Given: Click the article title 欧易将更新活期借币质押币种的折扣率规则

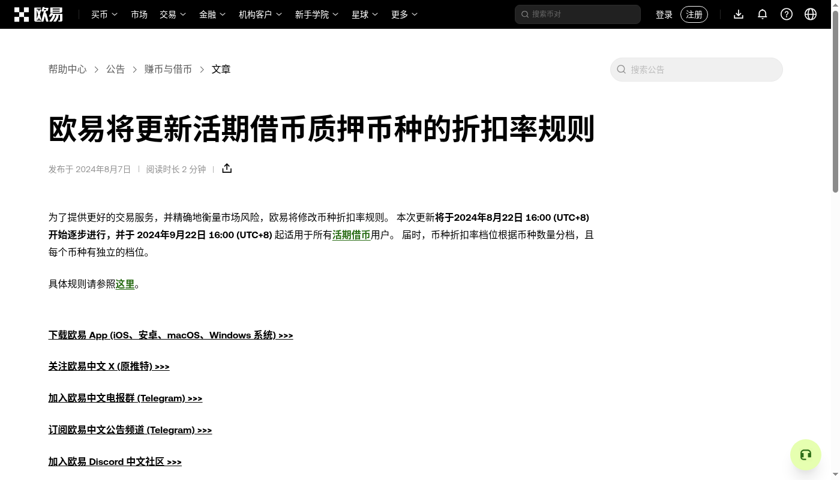Looking at the screenshot, I should tap(322, 129).
